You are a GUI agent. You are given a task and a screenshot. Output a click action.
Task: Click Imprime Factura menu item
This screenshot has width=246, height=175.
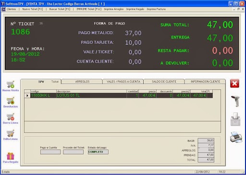click(156, 9)
